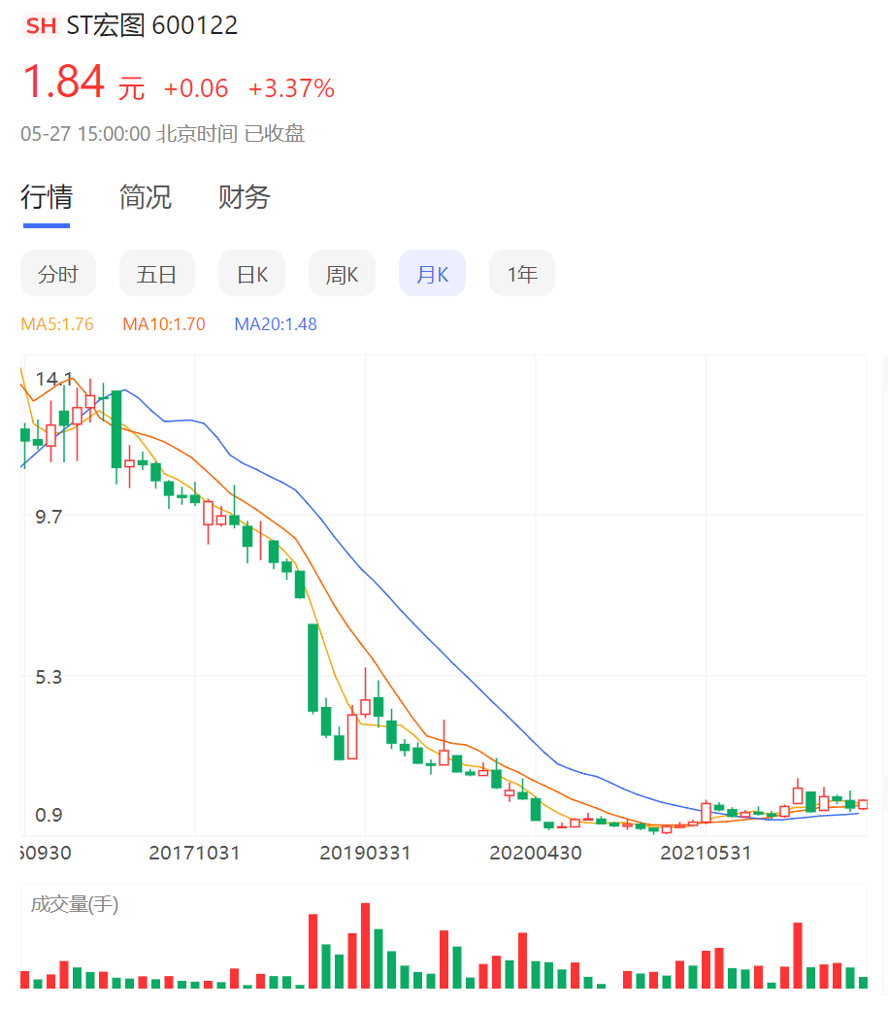Image resolution: width=888 pixels, height=1009 pixels.
Task: Click the red SH exchange badge icon
Action: (41, 26)
